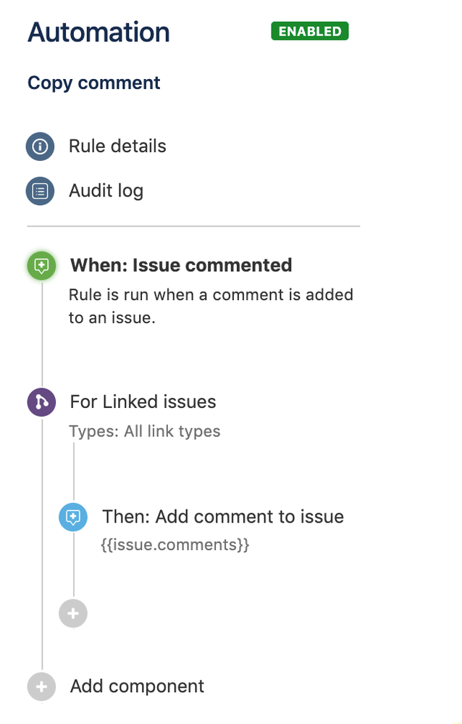Select the green Issue commented trigger icon
Viewport: 462px width, 724px height.
41,265
